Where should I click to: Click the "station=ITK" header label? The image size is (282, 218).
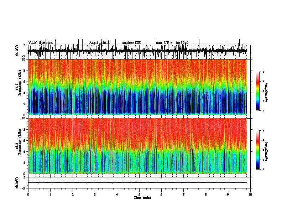point(131,43)
